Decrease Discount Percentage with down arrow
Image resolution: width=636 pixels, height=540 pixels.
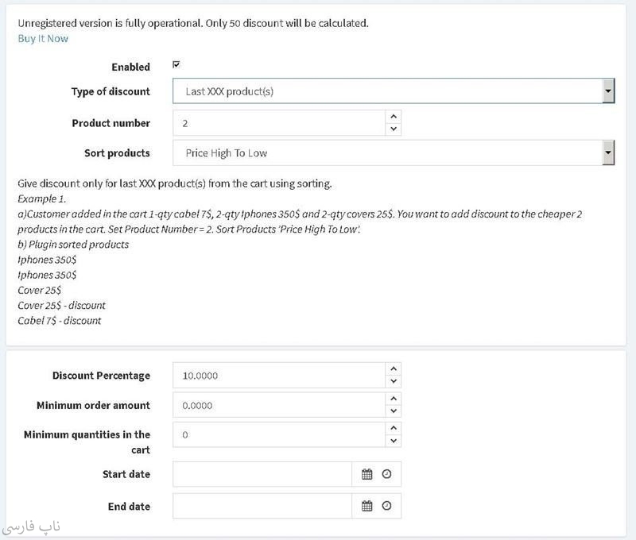393,382
